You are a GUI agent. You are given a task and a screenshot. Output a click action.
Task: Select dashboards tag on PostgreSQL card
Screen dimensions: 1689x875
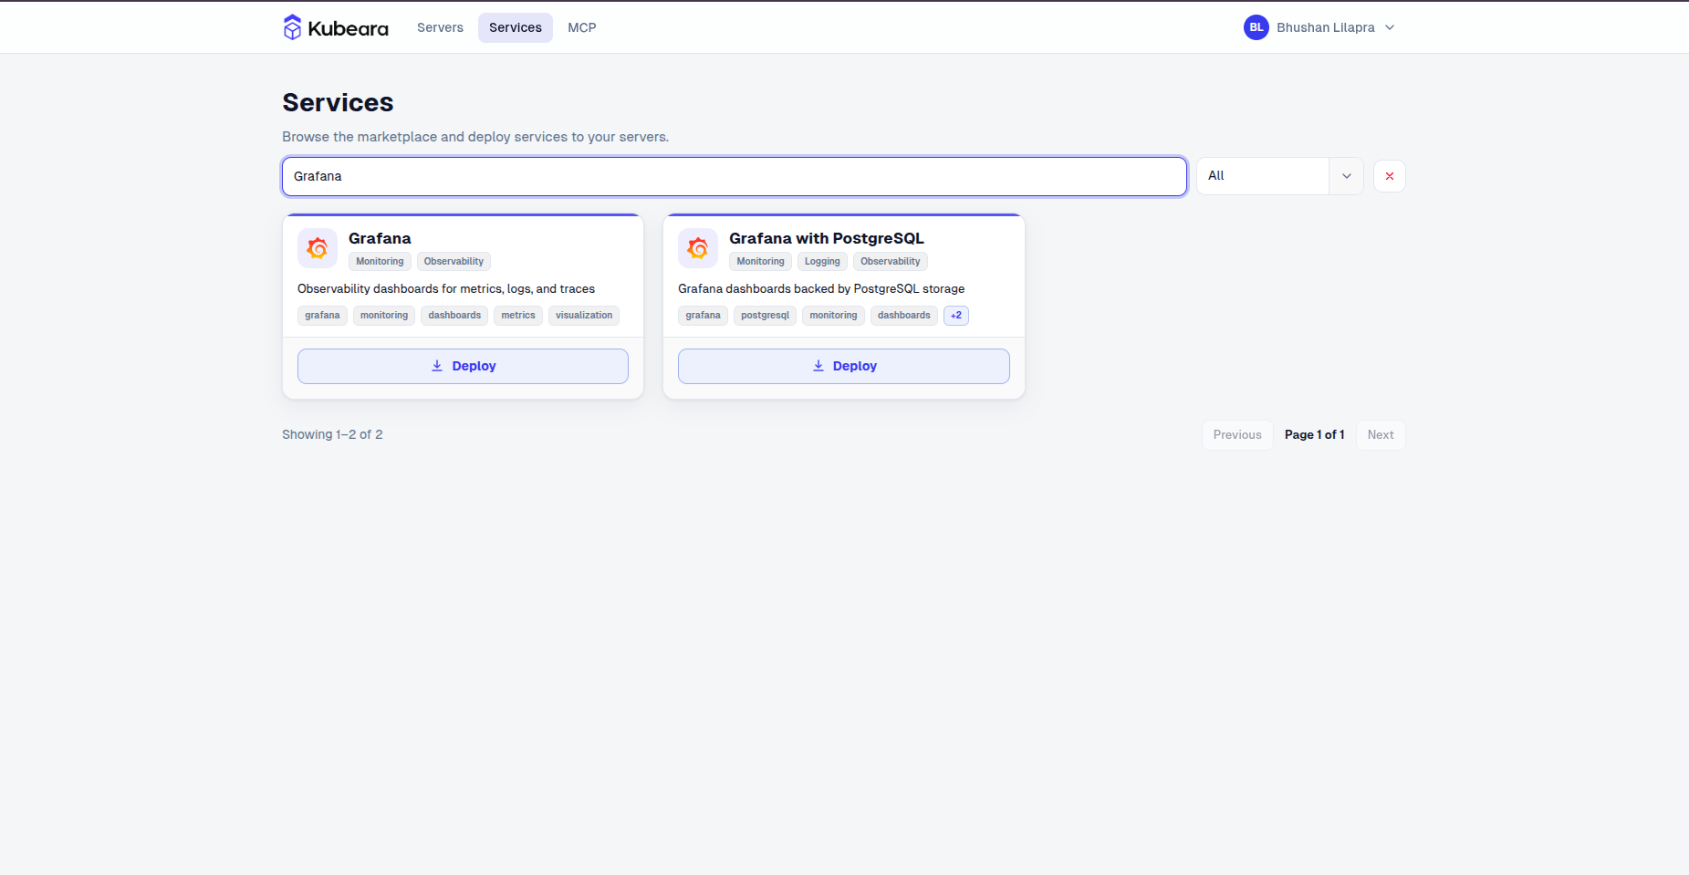pyautogui.click(x=904, y=316)
